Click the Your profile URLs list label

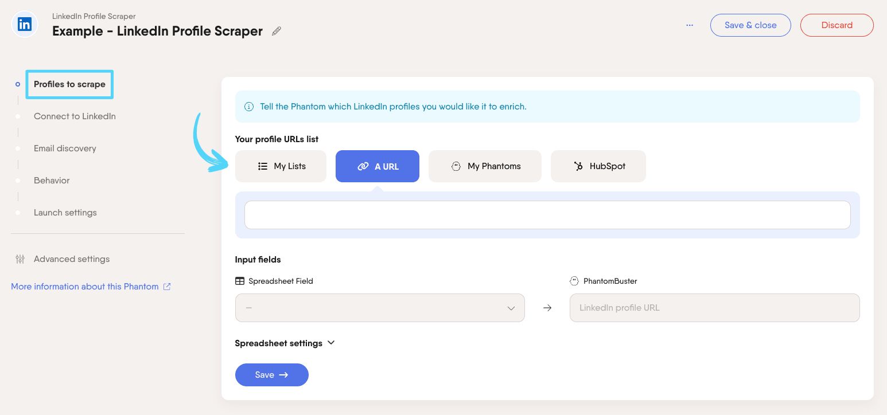pyautogui.click(x=277, y=139)
